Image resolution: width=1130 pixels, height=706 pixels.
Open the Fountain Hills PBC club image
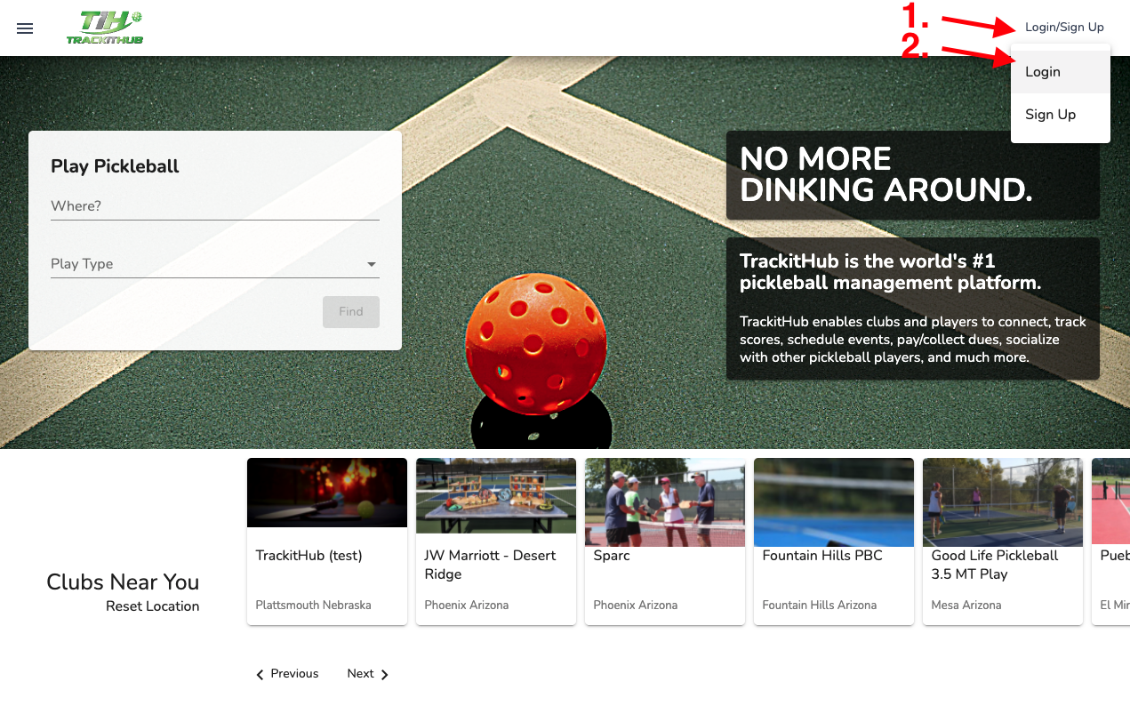834,502
